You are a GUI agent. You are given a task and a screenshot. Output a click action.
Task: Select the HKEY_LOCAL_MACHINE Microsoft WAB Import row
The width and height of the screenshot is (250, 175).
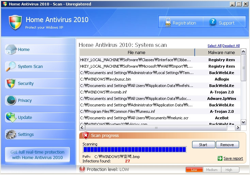160,66
